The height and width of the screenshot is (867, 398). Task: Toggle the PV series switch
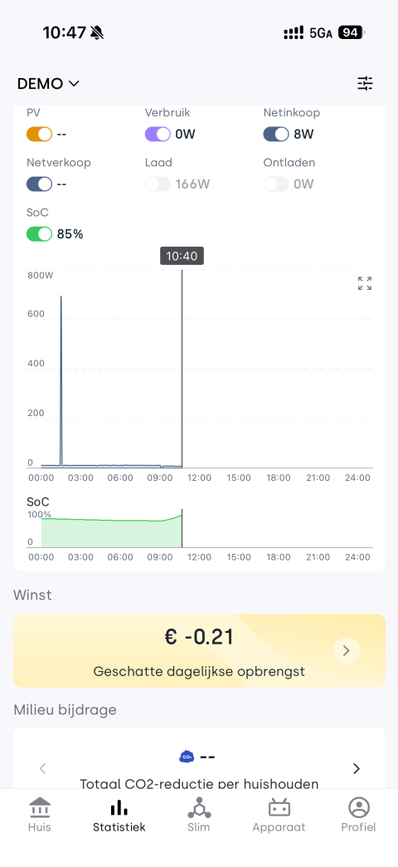tap(39, 135)
